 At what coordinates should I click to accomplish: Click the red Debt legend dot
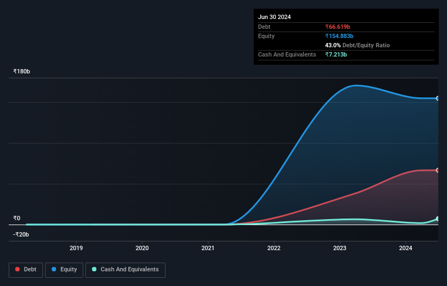coord(17,269)
